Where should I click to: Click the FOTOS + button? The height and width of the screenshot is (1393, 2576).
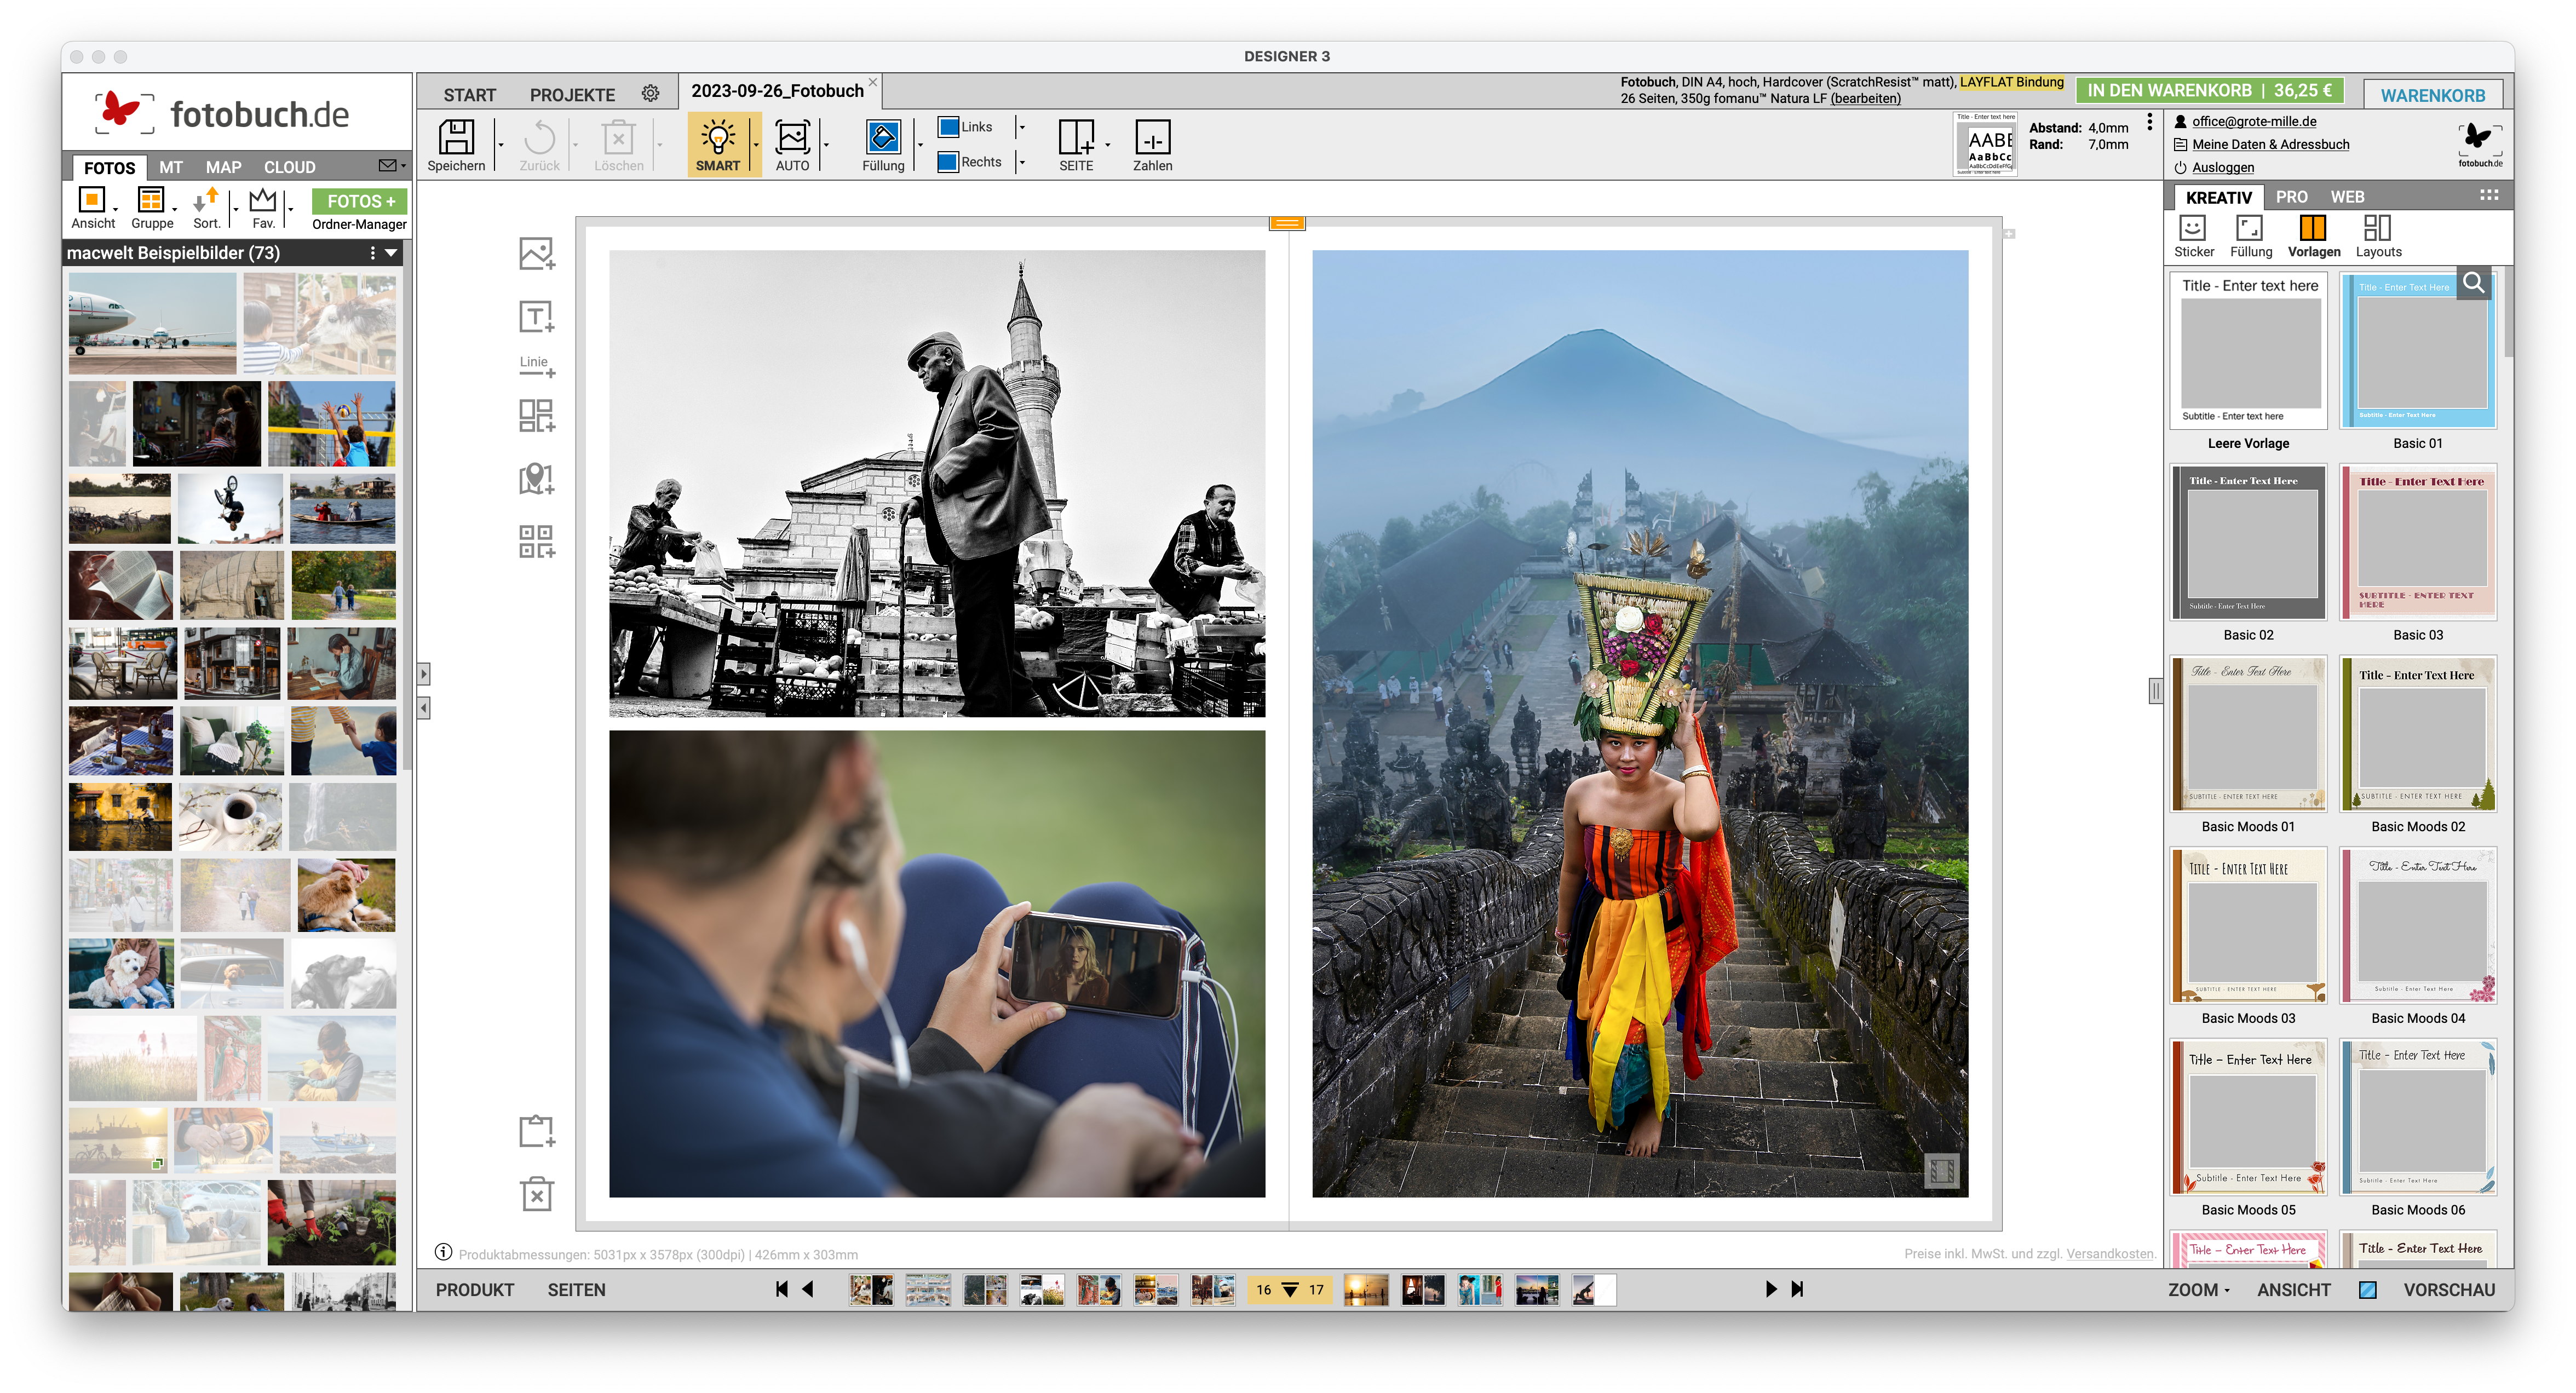tap(360, 201)
